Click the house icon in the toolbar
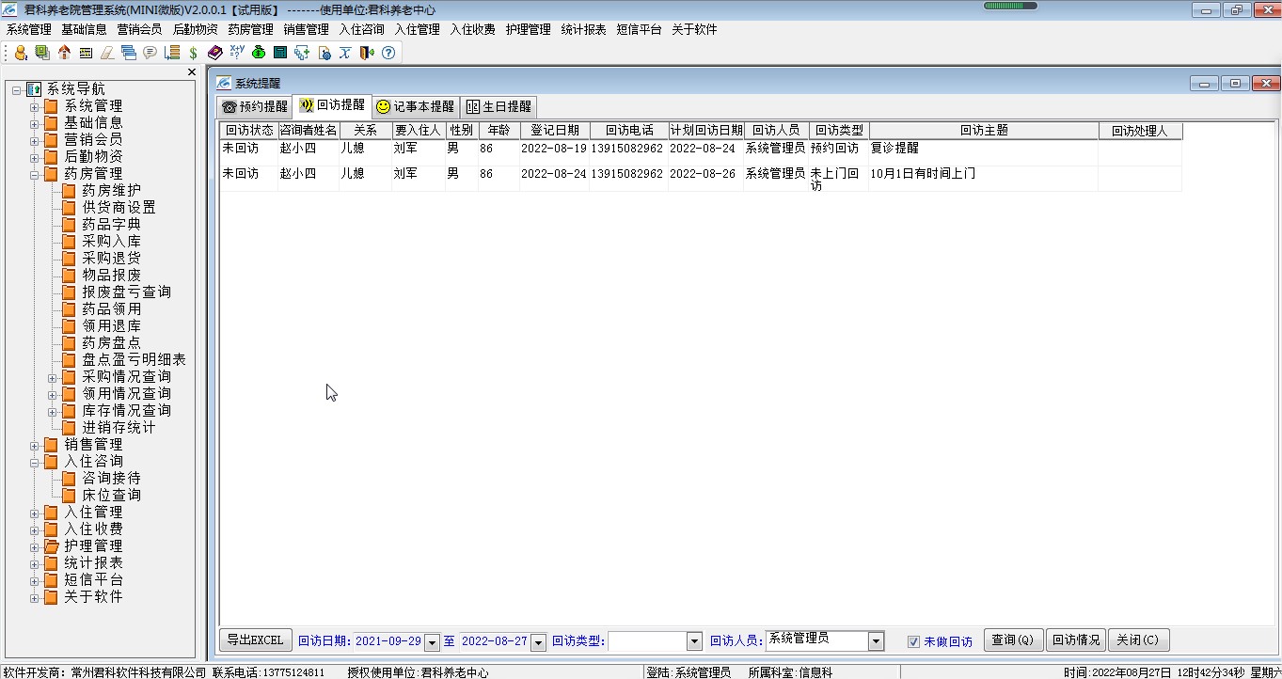This screenshot has height=679, width=1282. [x=64, y=53]
